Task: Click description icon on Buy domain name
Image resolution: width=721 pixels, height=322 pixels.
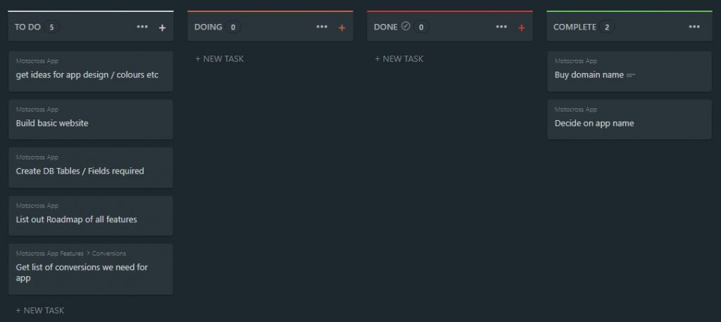Action: [x=631, y=75]
